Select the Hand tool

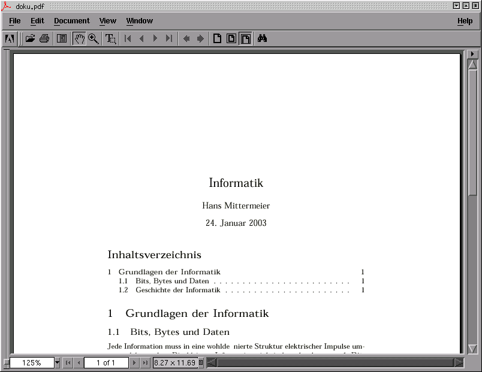coord(79,38)
